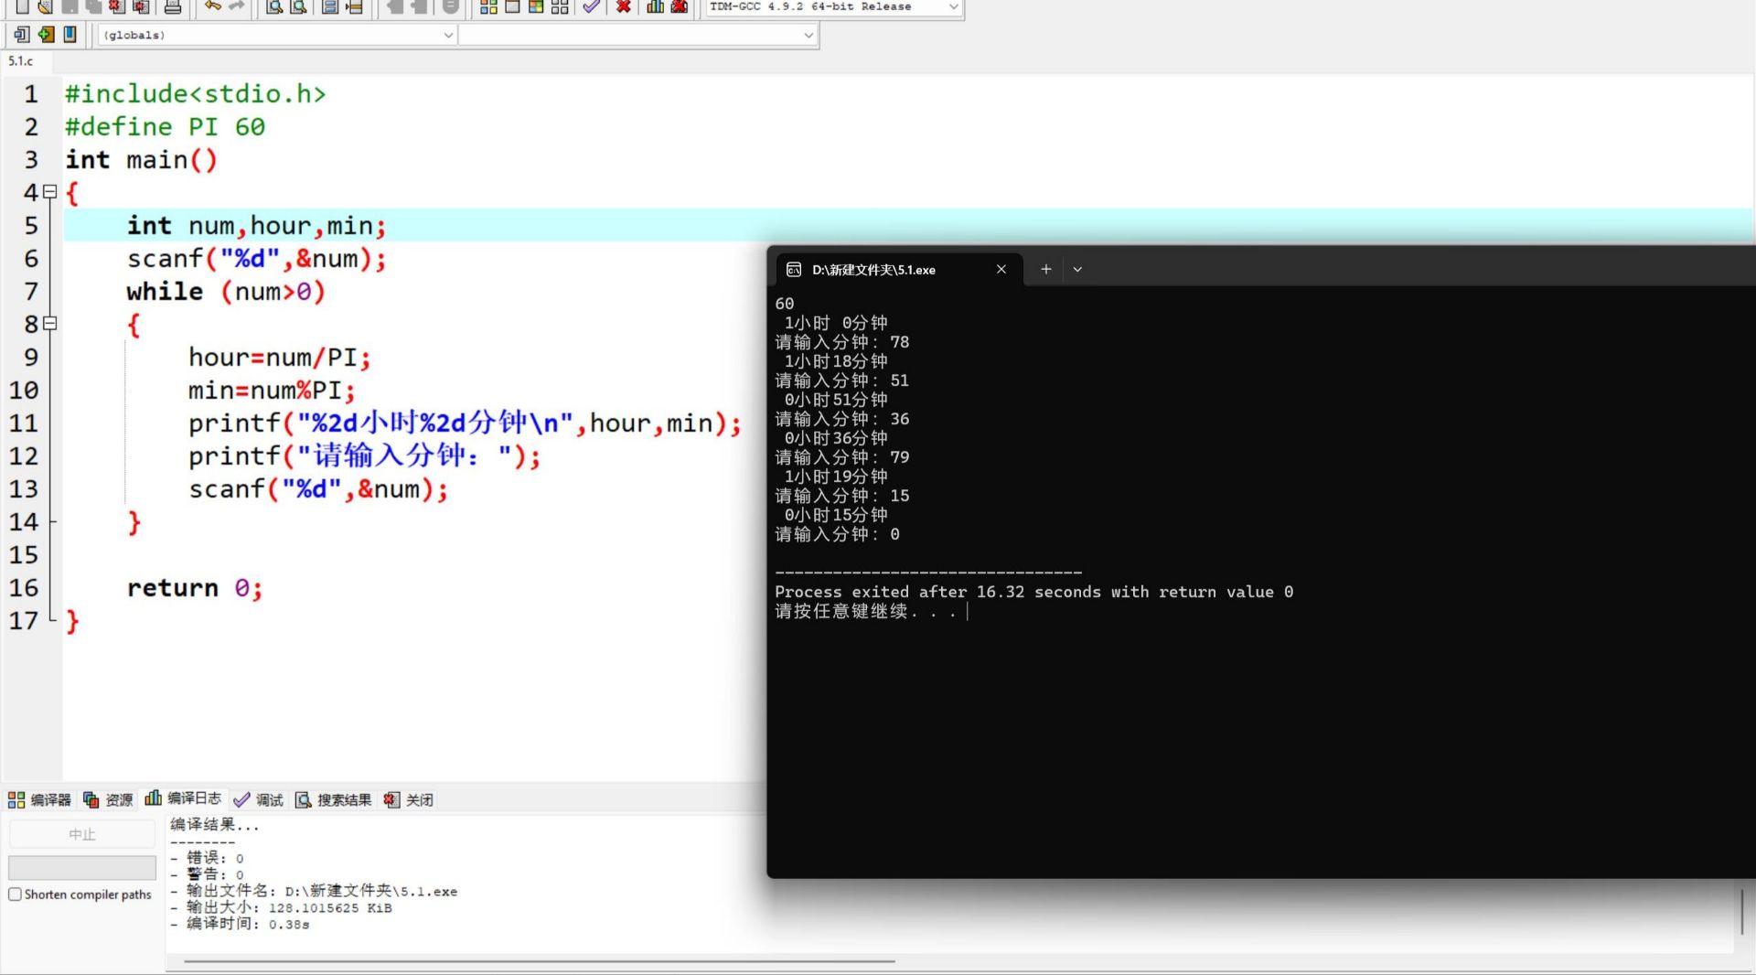Open profile analysis chart icon
The height and width of the screenshot is (975, 1756).
pyautogui.click(x=656, y=6)
